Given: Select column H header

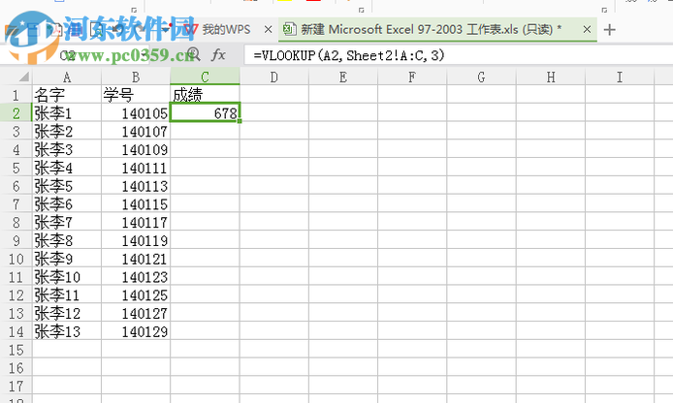Looking at the screenshot, I should pos(551,77).
